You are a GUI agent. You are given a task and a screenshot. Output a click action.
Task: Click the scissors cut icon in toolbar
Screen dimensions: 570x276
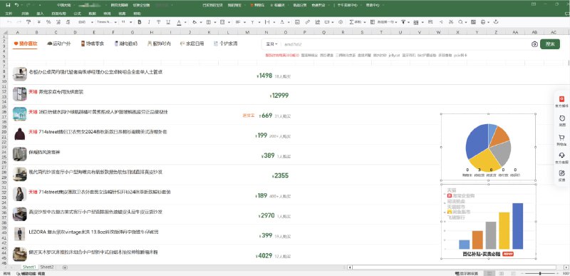(451, 22)
